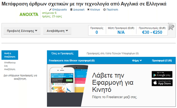This screenshot has width=177, height=108.
Task: Click the bookmark plus ribbon icon
Action: [x=171, y=26]
